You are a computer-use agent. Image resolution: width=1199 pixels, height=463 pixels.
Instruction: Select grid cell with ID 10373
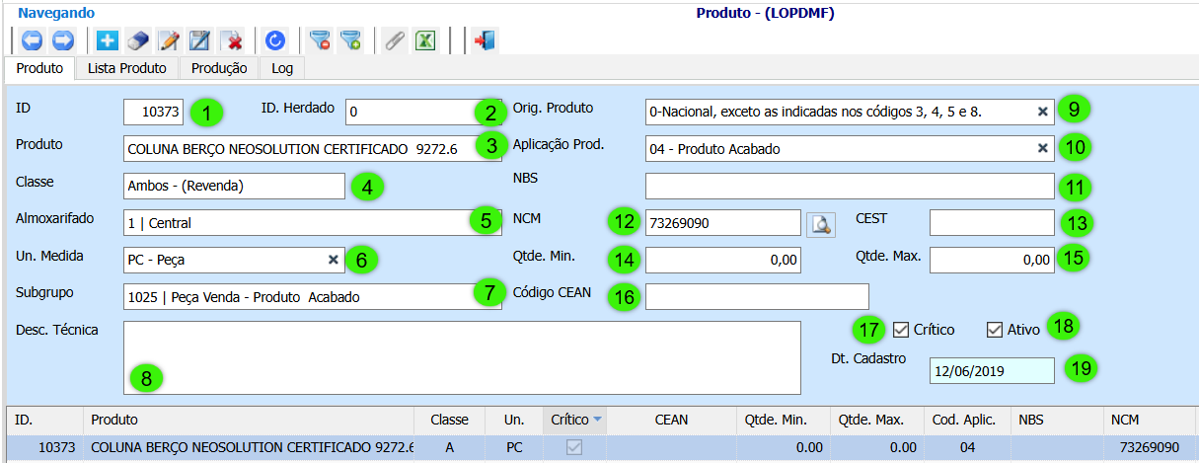click(x=44, y=447)
